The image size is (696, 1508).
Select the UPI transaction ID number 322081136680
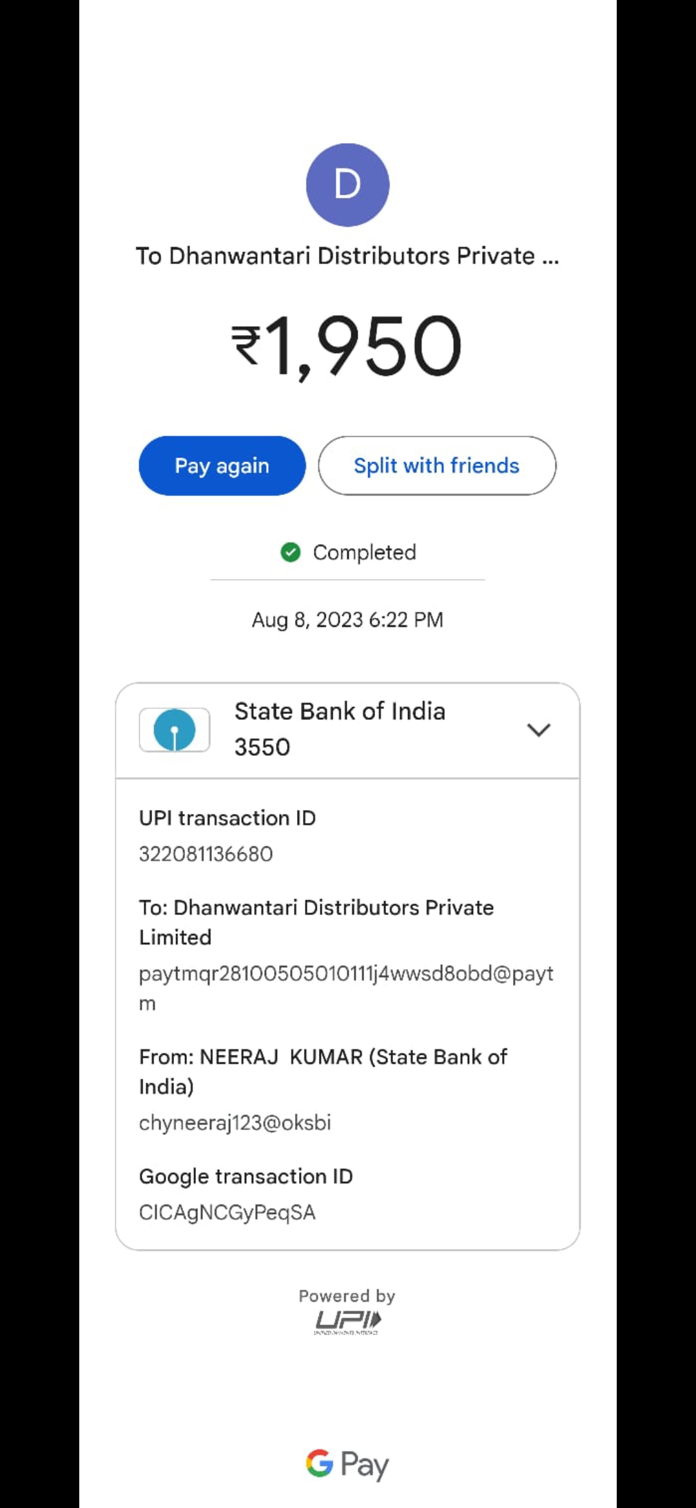[206, 854]
